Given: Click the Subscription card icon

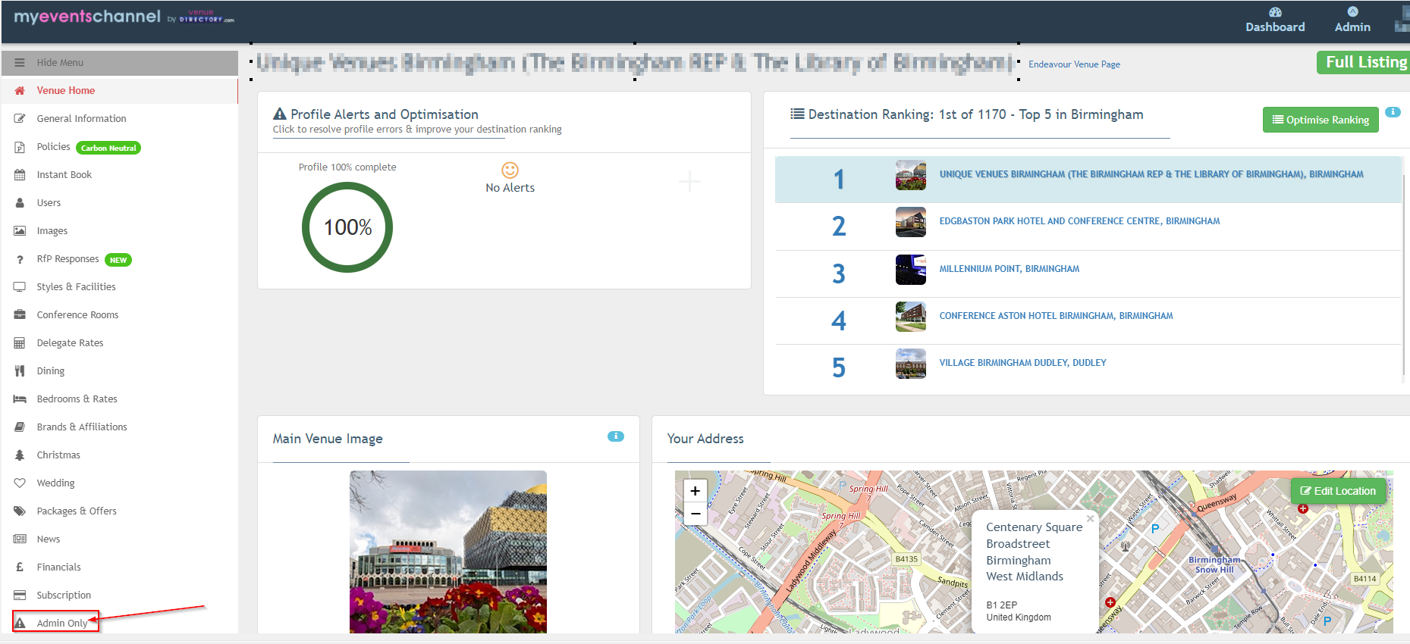Looking at the screenshot, I should point(20,596).
